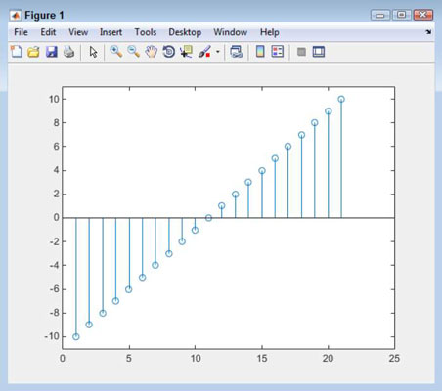
Task: Select the Zoom Out magnifier tool
Action: point(133,52)
